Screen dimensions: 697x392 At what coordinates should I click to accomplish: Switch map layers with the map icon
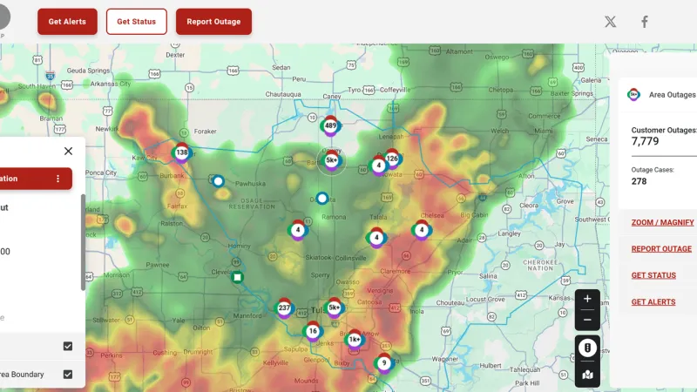click(x=587, y=375)
